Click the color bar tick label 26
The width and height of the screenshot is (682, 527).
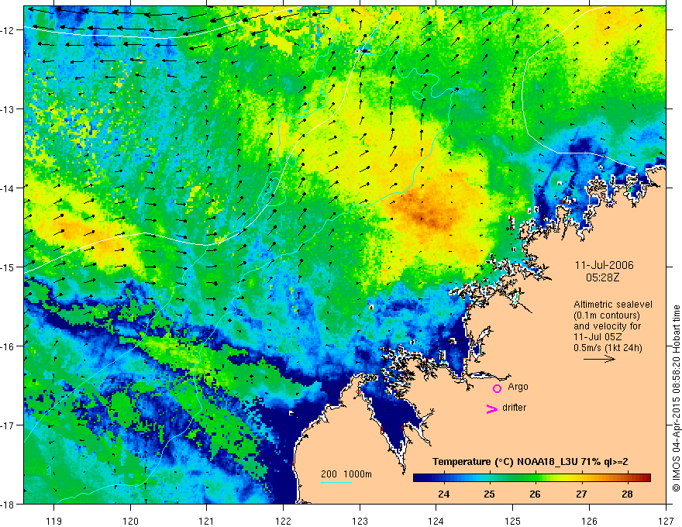(x=535, y=494)
